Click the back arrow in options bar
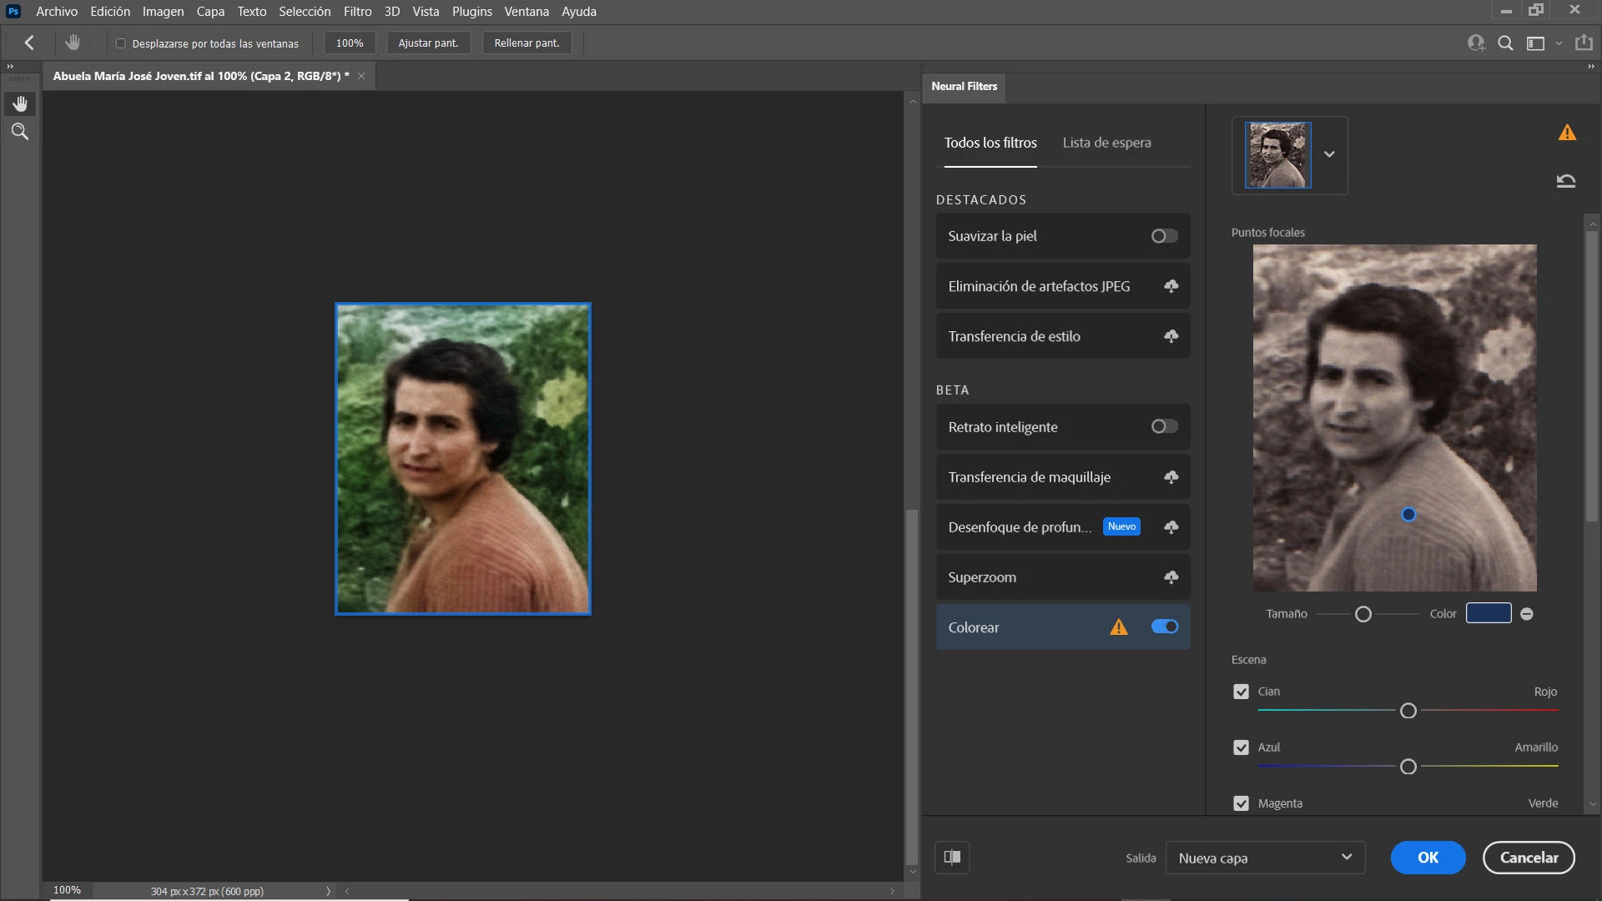The width and height of the screenshot is (1602, 901). coord(29,43)
